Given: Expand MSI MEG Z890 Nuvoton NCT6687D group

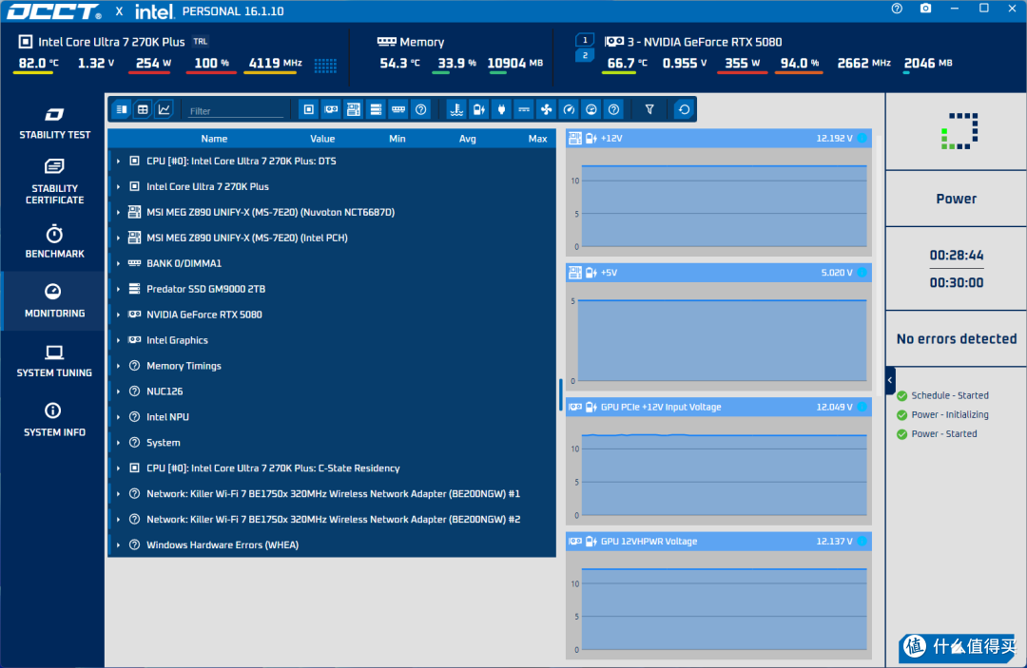Looking at the screenshot, I should click(119, 212).
